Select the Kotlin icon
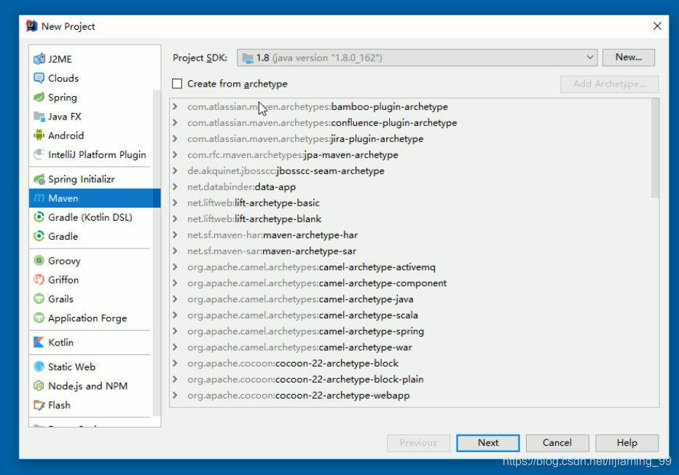 [39, 342]
